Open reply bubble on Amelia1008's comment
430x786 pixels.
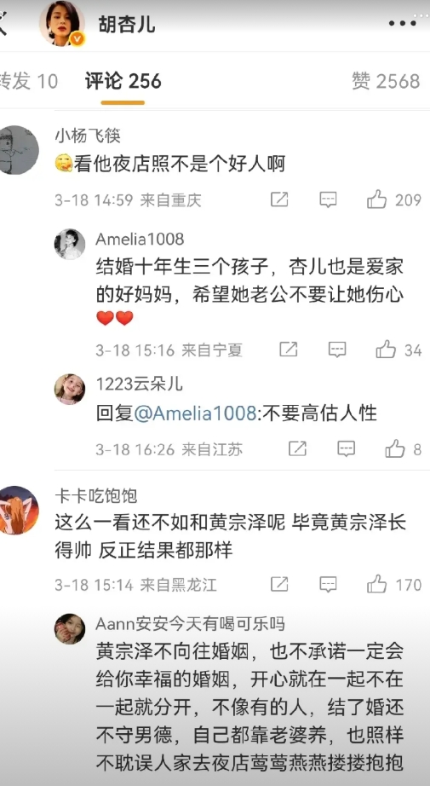(x=337, y=350)
